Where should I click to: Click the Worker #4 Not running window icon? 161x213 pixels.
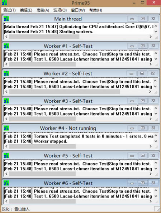[x=6, y=128]
